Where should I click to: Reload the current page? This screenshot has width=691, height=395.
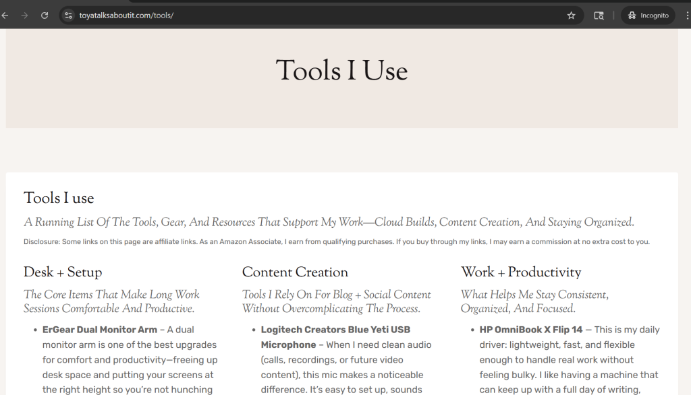click(x=45, y=16)
